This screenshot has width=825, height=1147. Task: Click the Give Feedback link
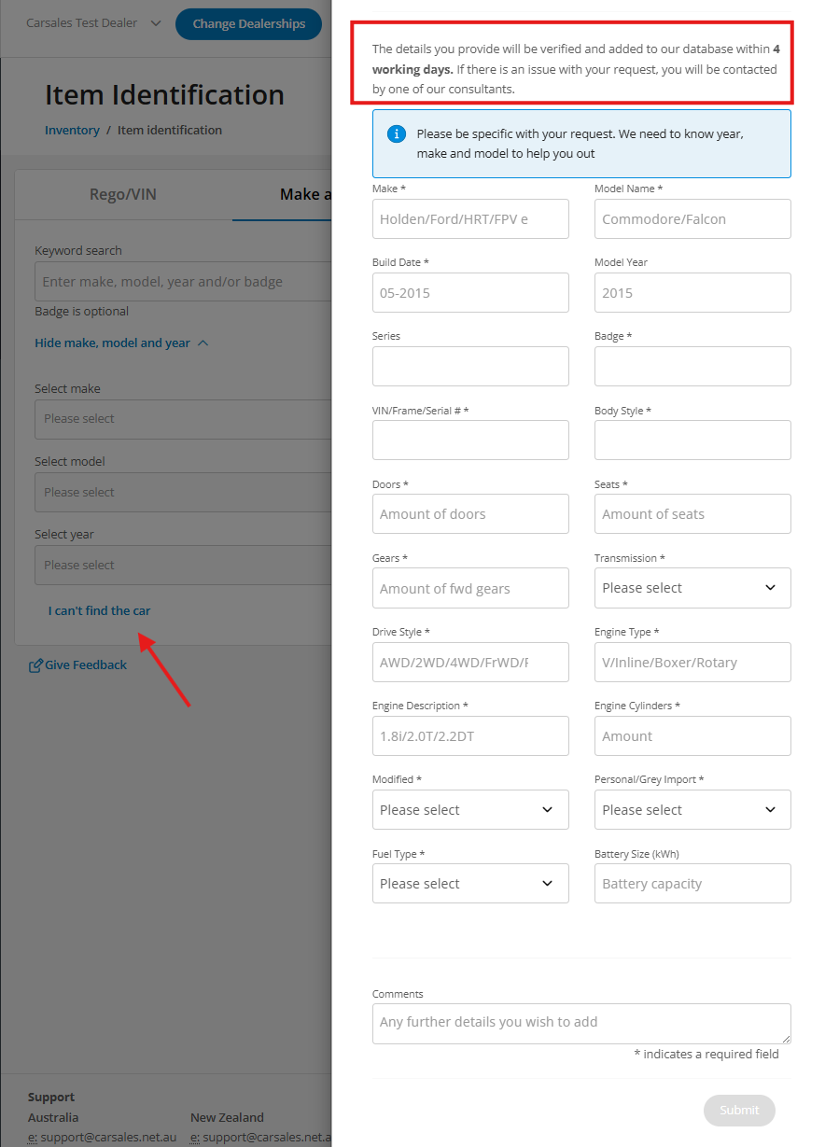click(85, 665)
